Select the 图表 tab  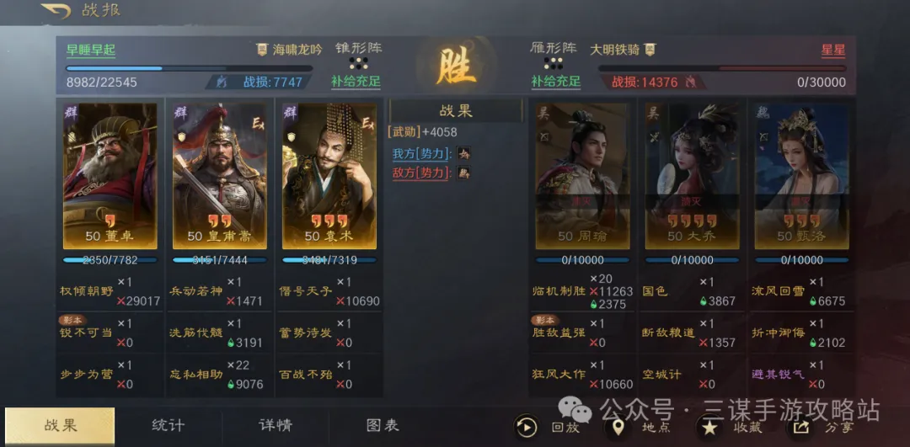coord(383,426)
